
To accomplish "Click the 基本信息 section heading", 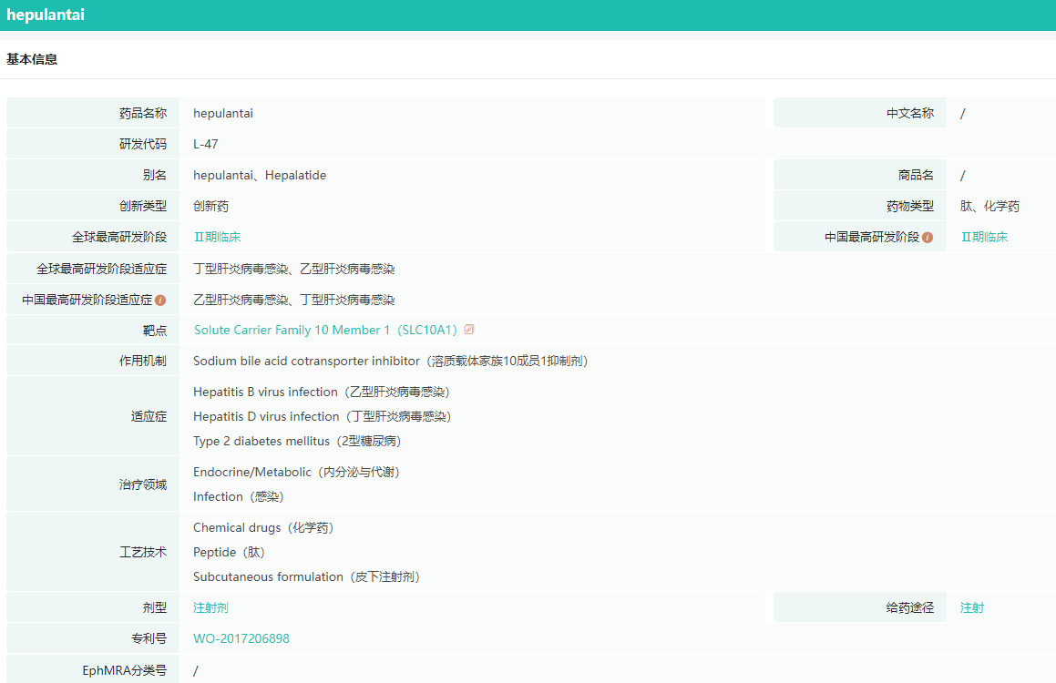I will coord(32,59).
